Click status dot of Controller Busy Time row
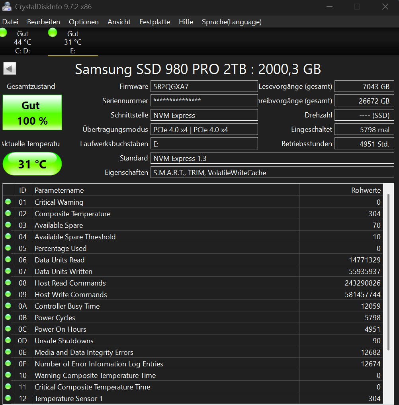399x405 pixels. [8, 306]
